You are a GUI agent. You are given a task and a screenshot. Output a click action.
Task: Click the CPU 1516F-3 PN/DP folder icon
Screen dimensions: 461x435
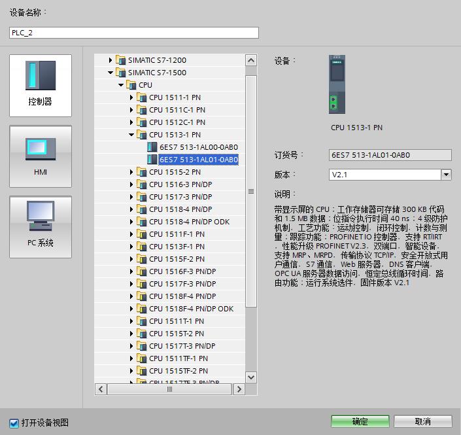[x=141, y=271]
